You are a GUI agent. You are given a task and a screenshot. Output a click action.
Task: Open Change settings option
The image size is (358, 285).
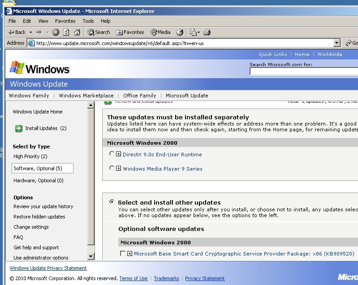pos(31,227)
